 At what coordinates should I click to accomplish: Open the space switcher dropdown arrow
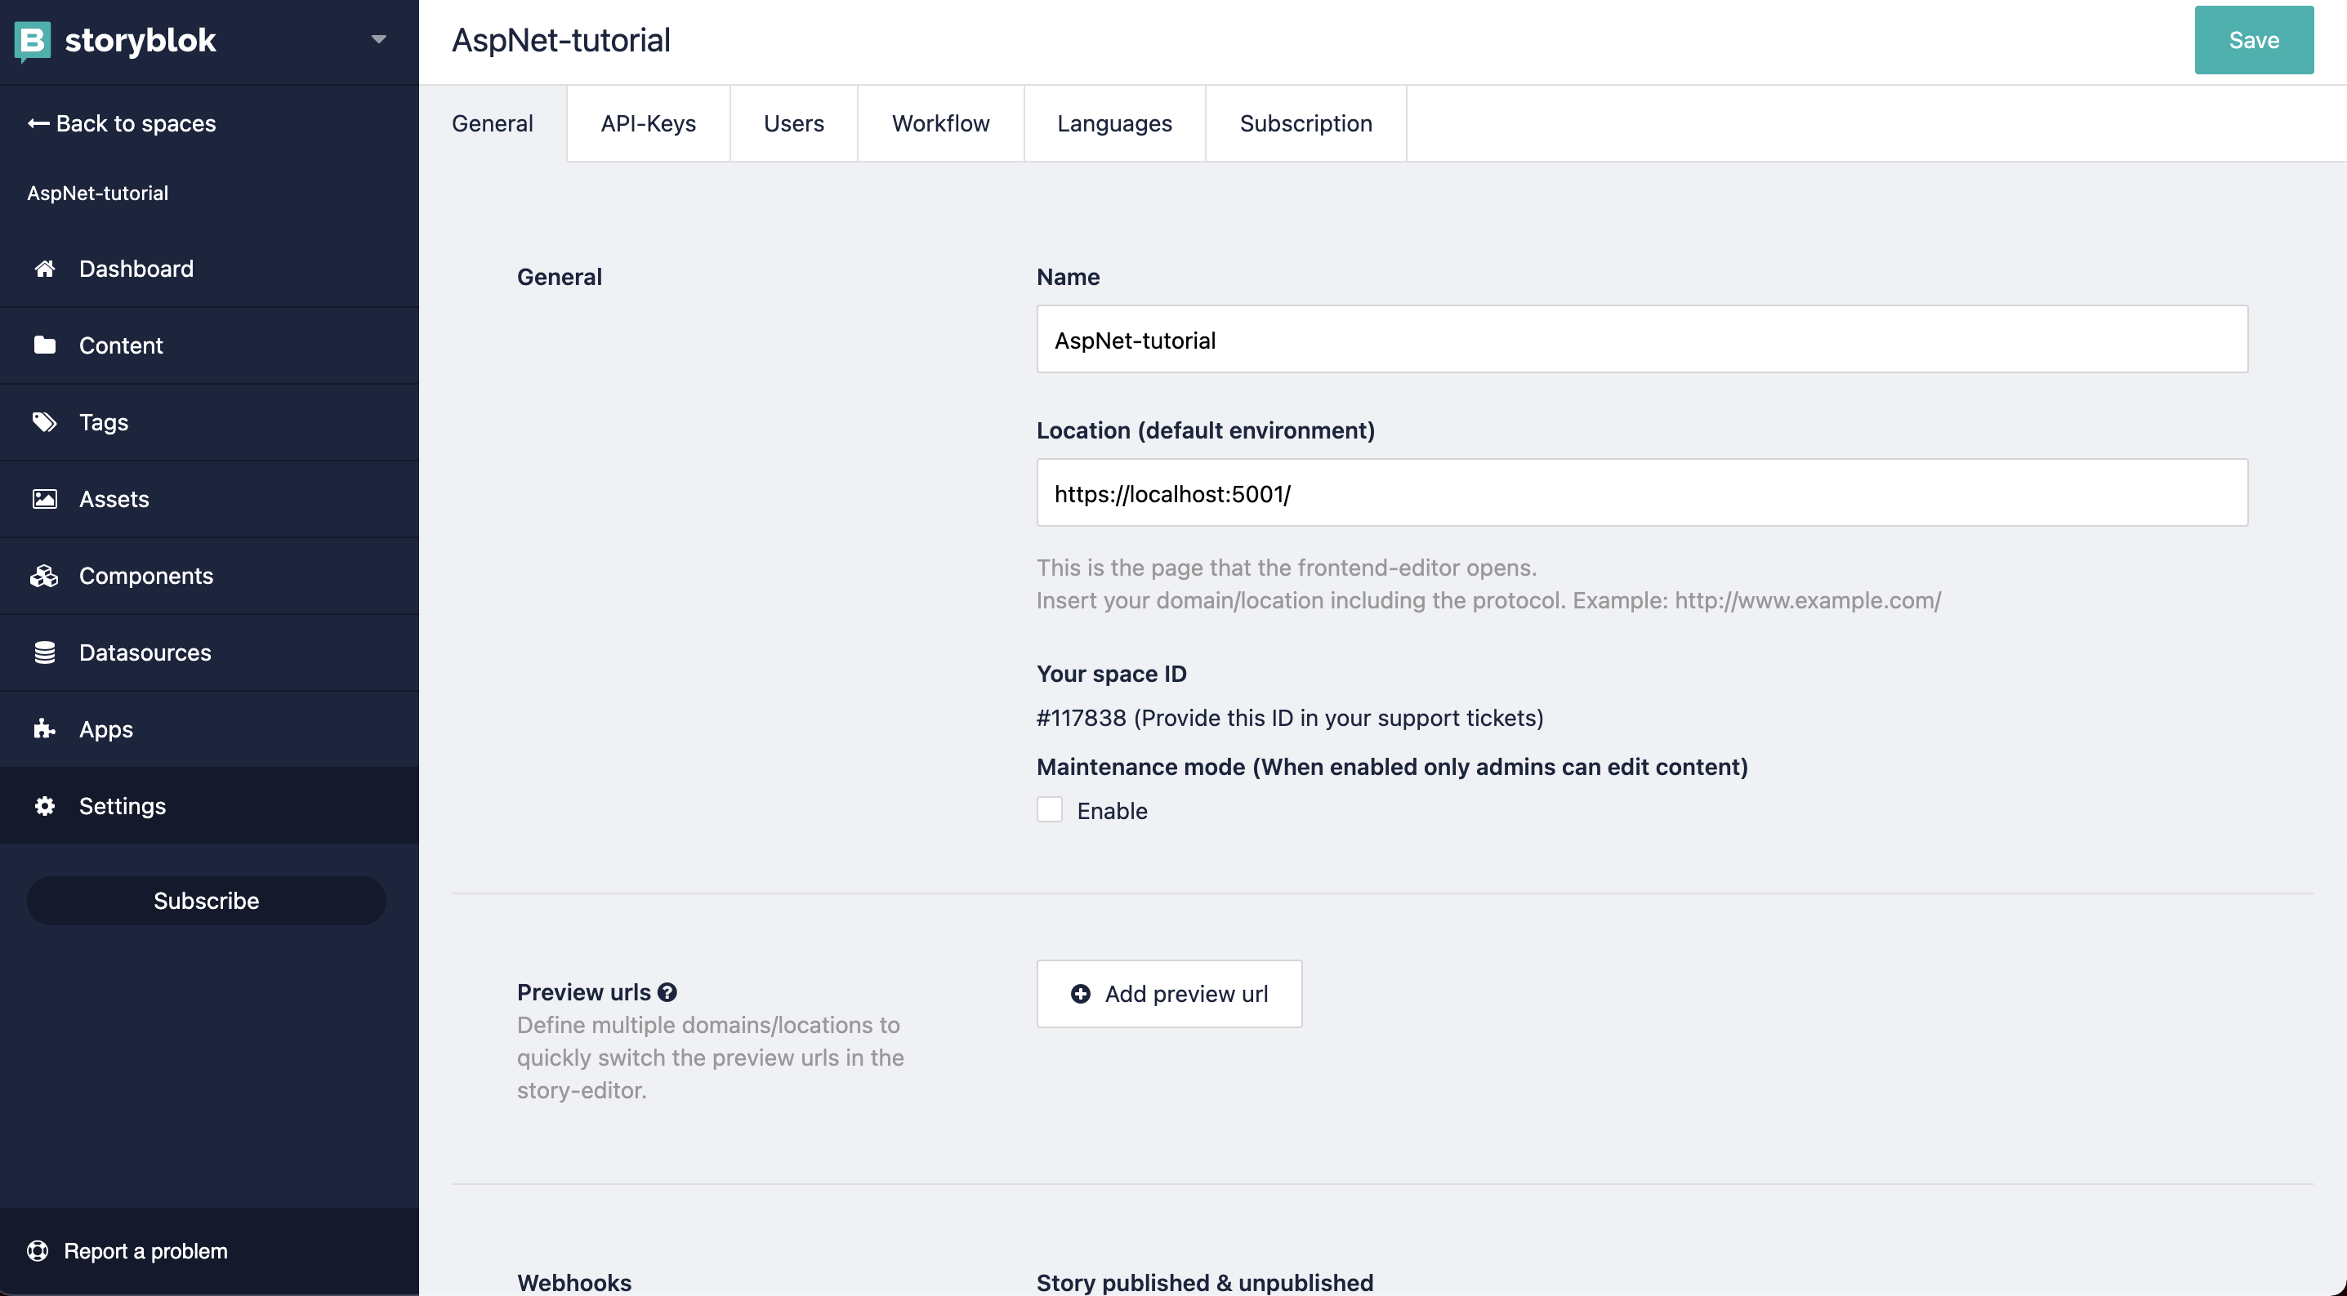point(379,39)
